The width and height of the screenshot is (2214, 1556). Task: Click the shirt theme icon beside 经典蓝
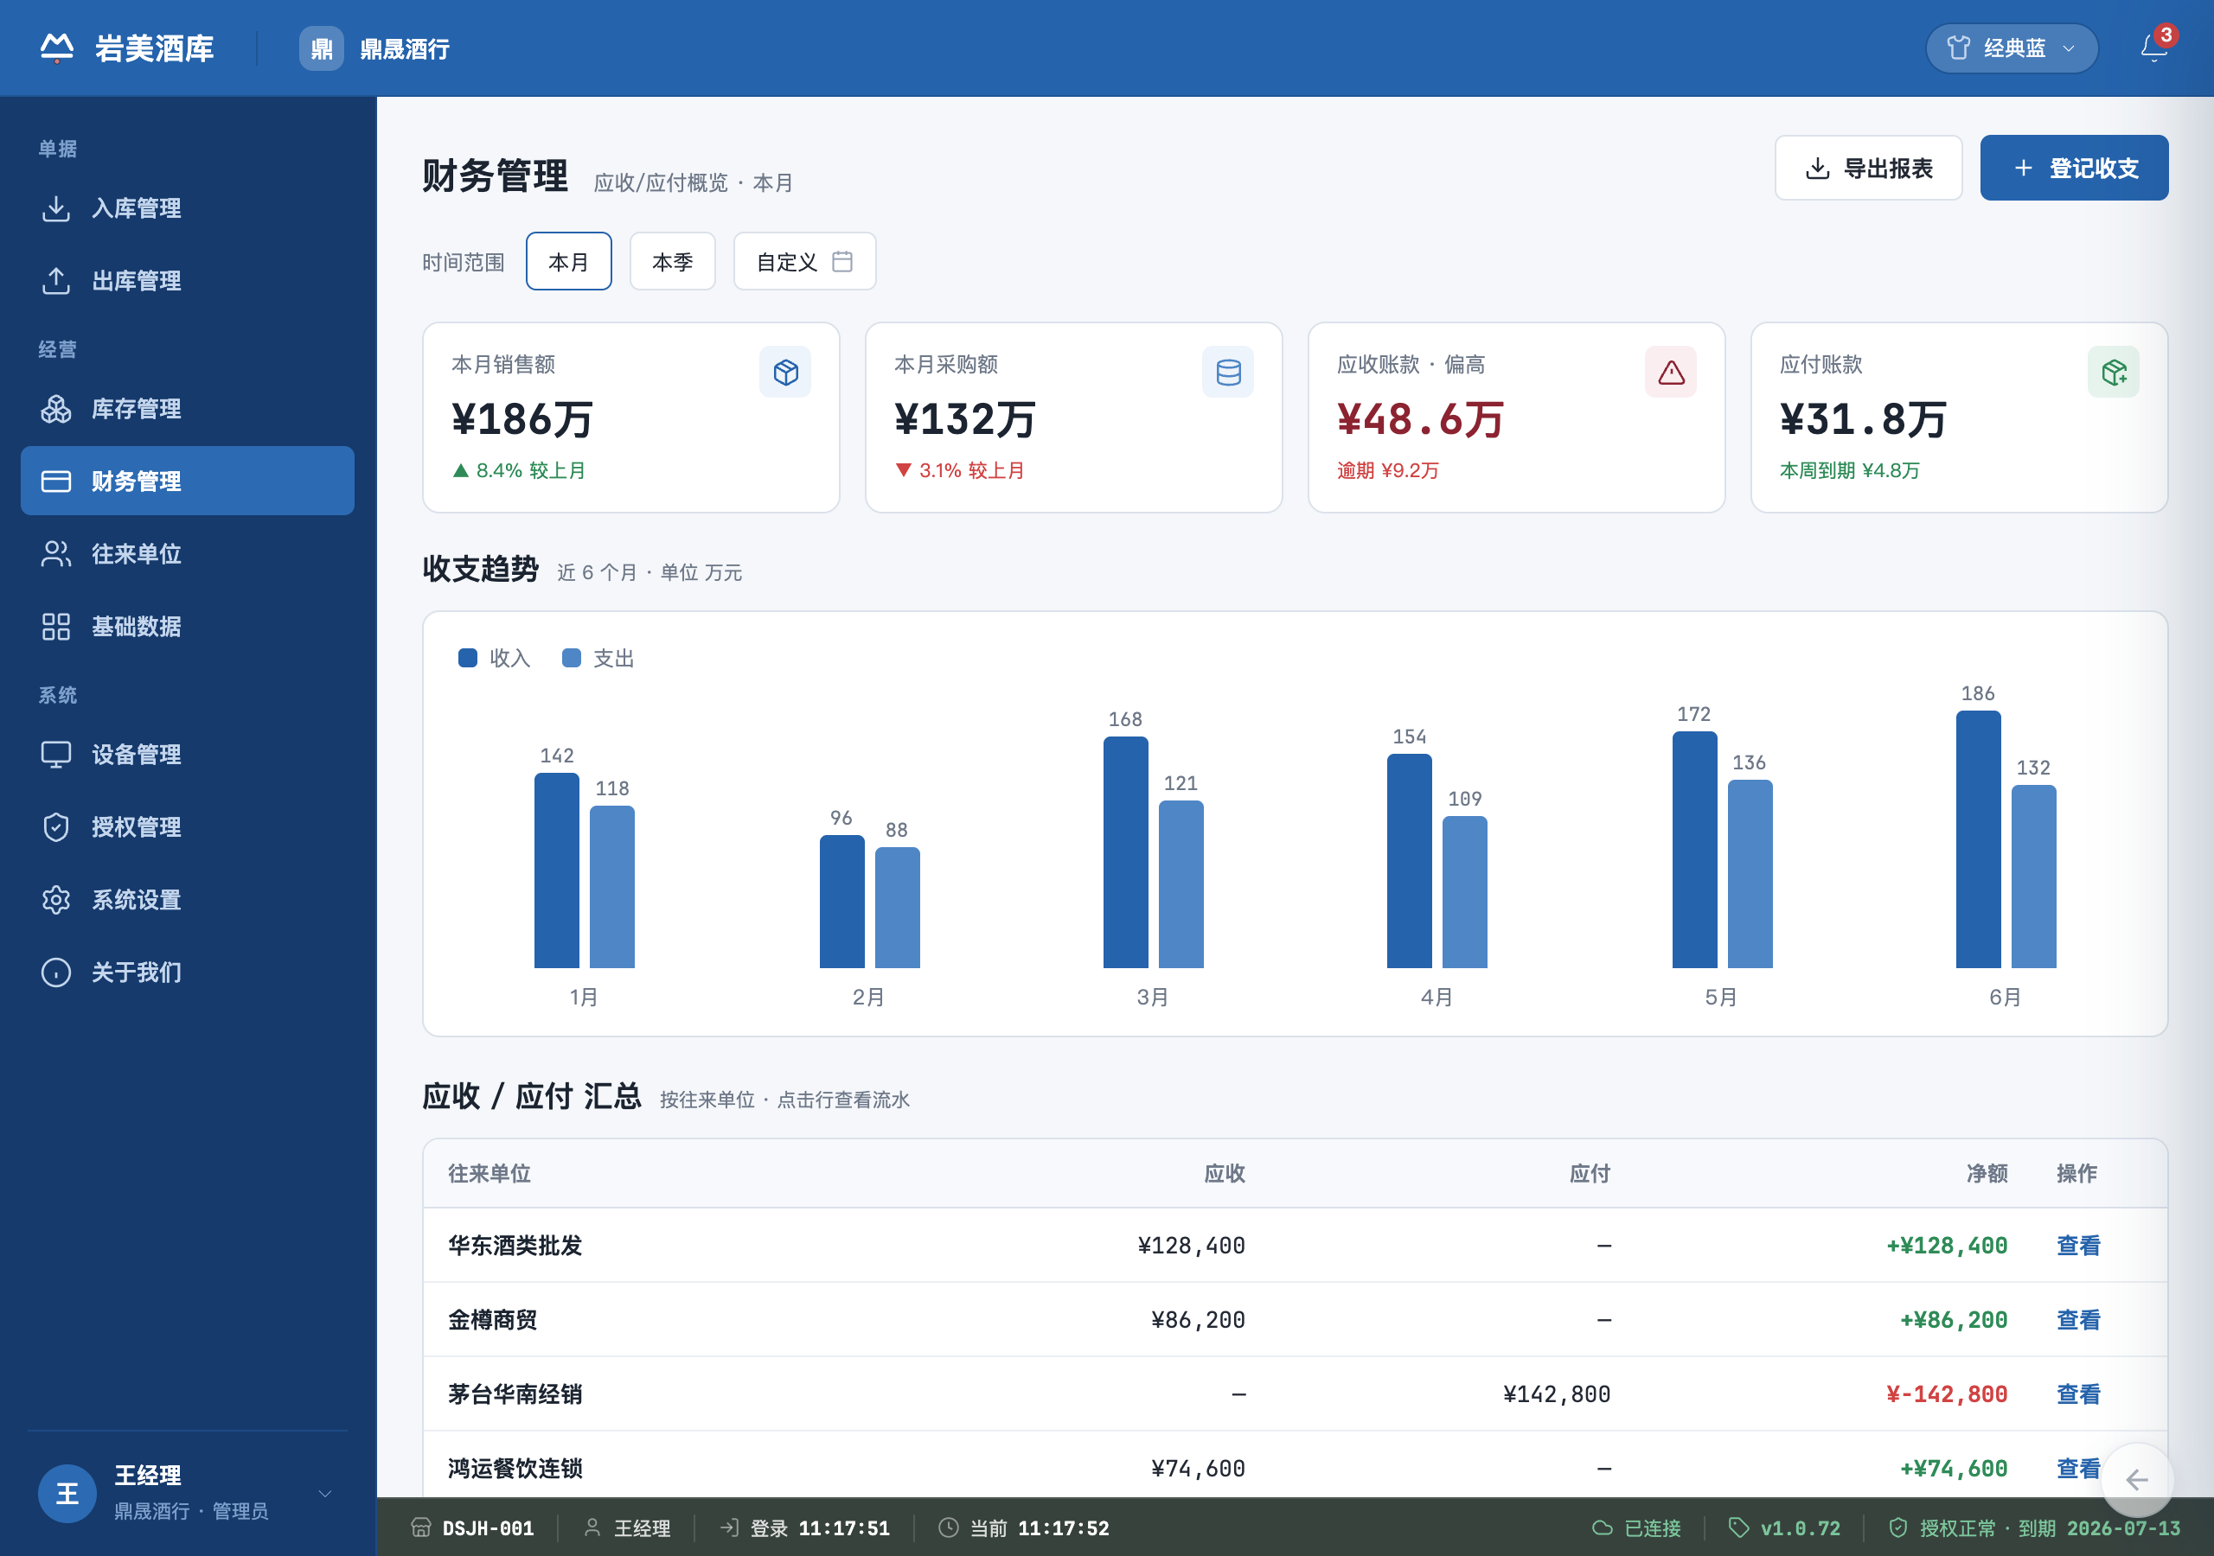(x=1959, y=48)
